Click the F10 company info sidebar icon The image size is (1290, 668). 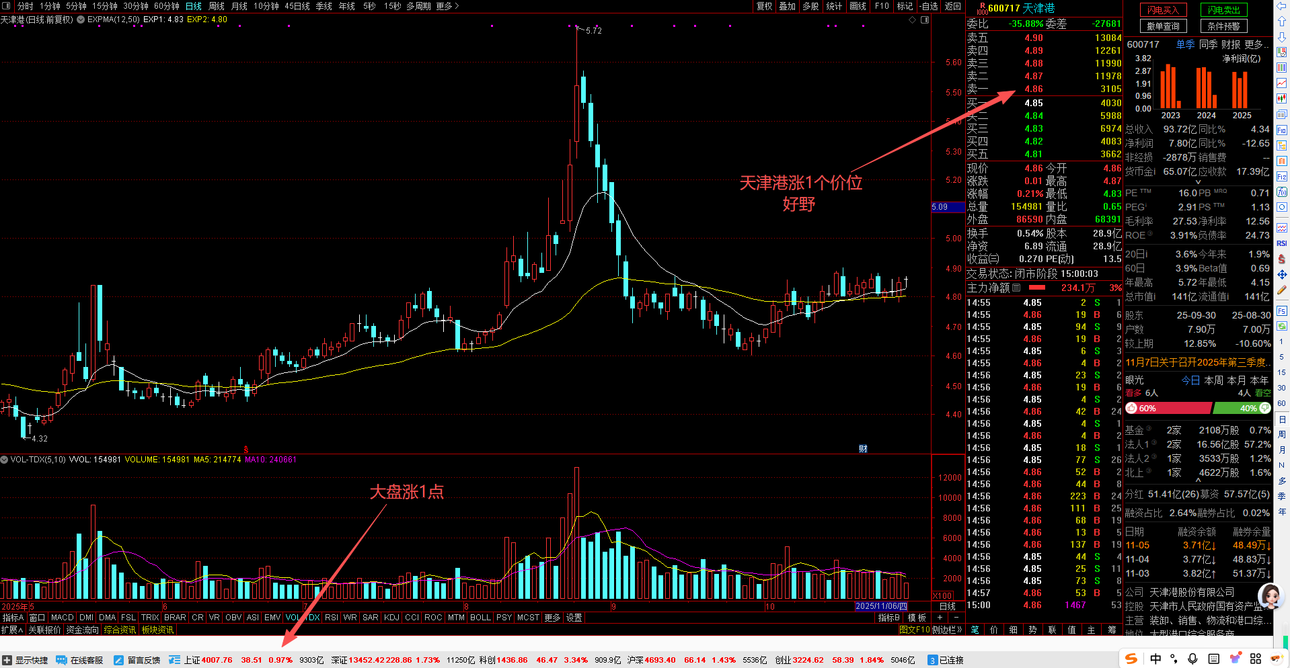point(1282,130)
